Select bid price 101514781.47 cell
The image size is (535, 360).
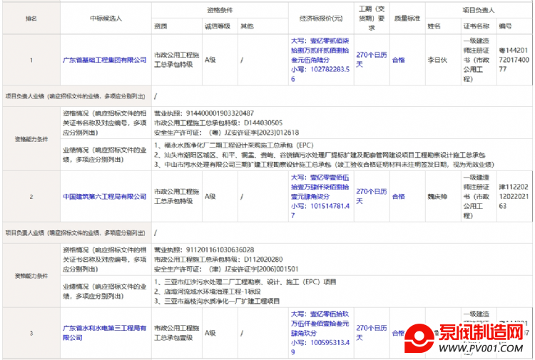click(x=320, y=197)
